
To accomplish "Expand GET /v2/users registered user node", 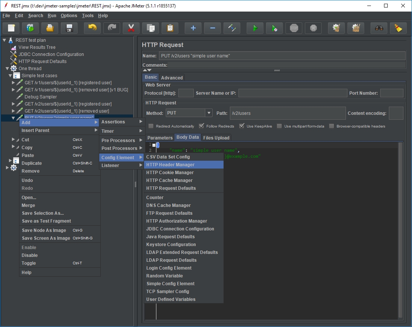I will (x=13, y=104).
